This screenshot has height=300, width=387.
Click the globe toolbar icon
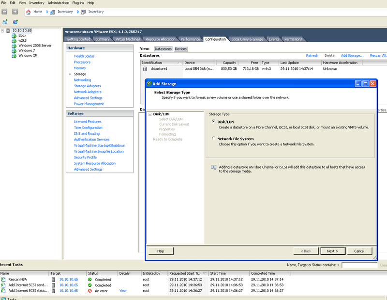(15, 22)
